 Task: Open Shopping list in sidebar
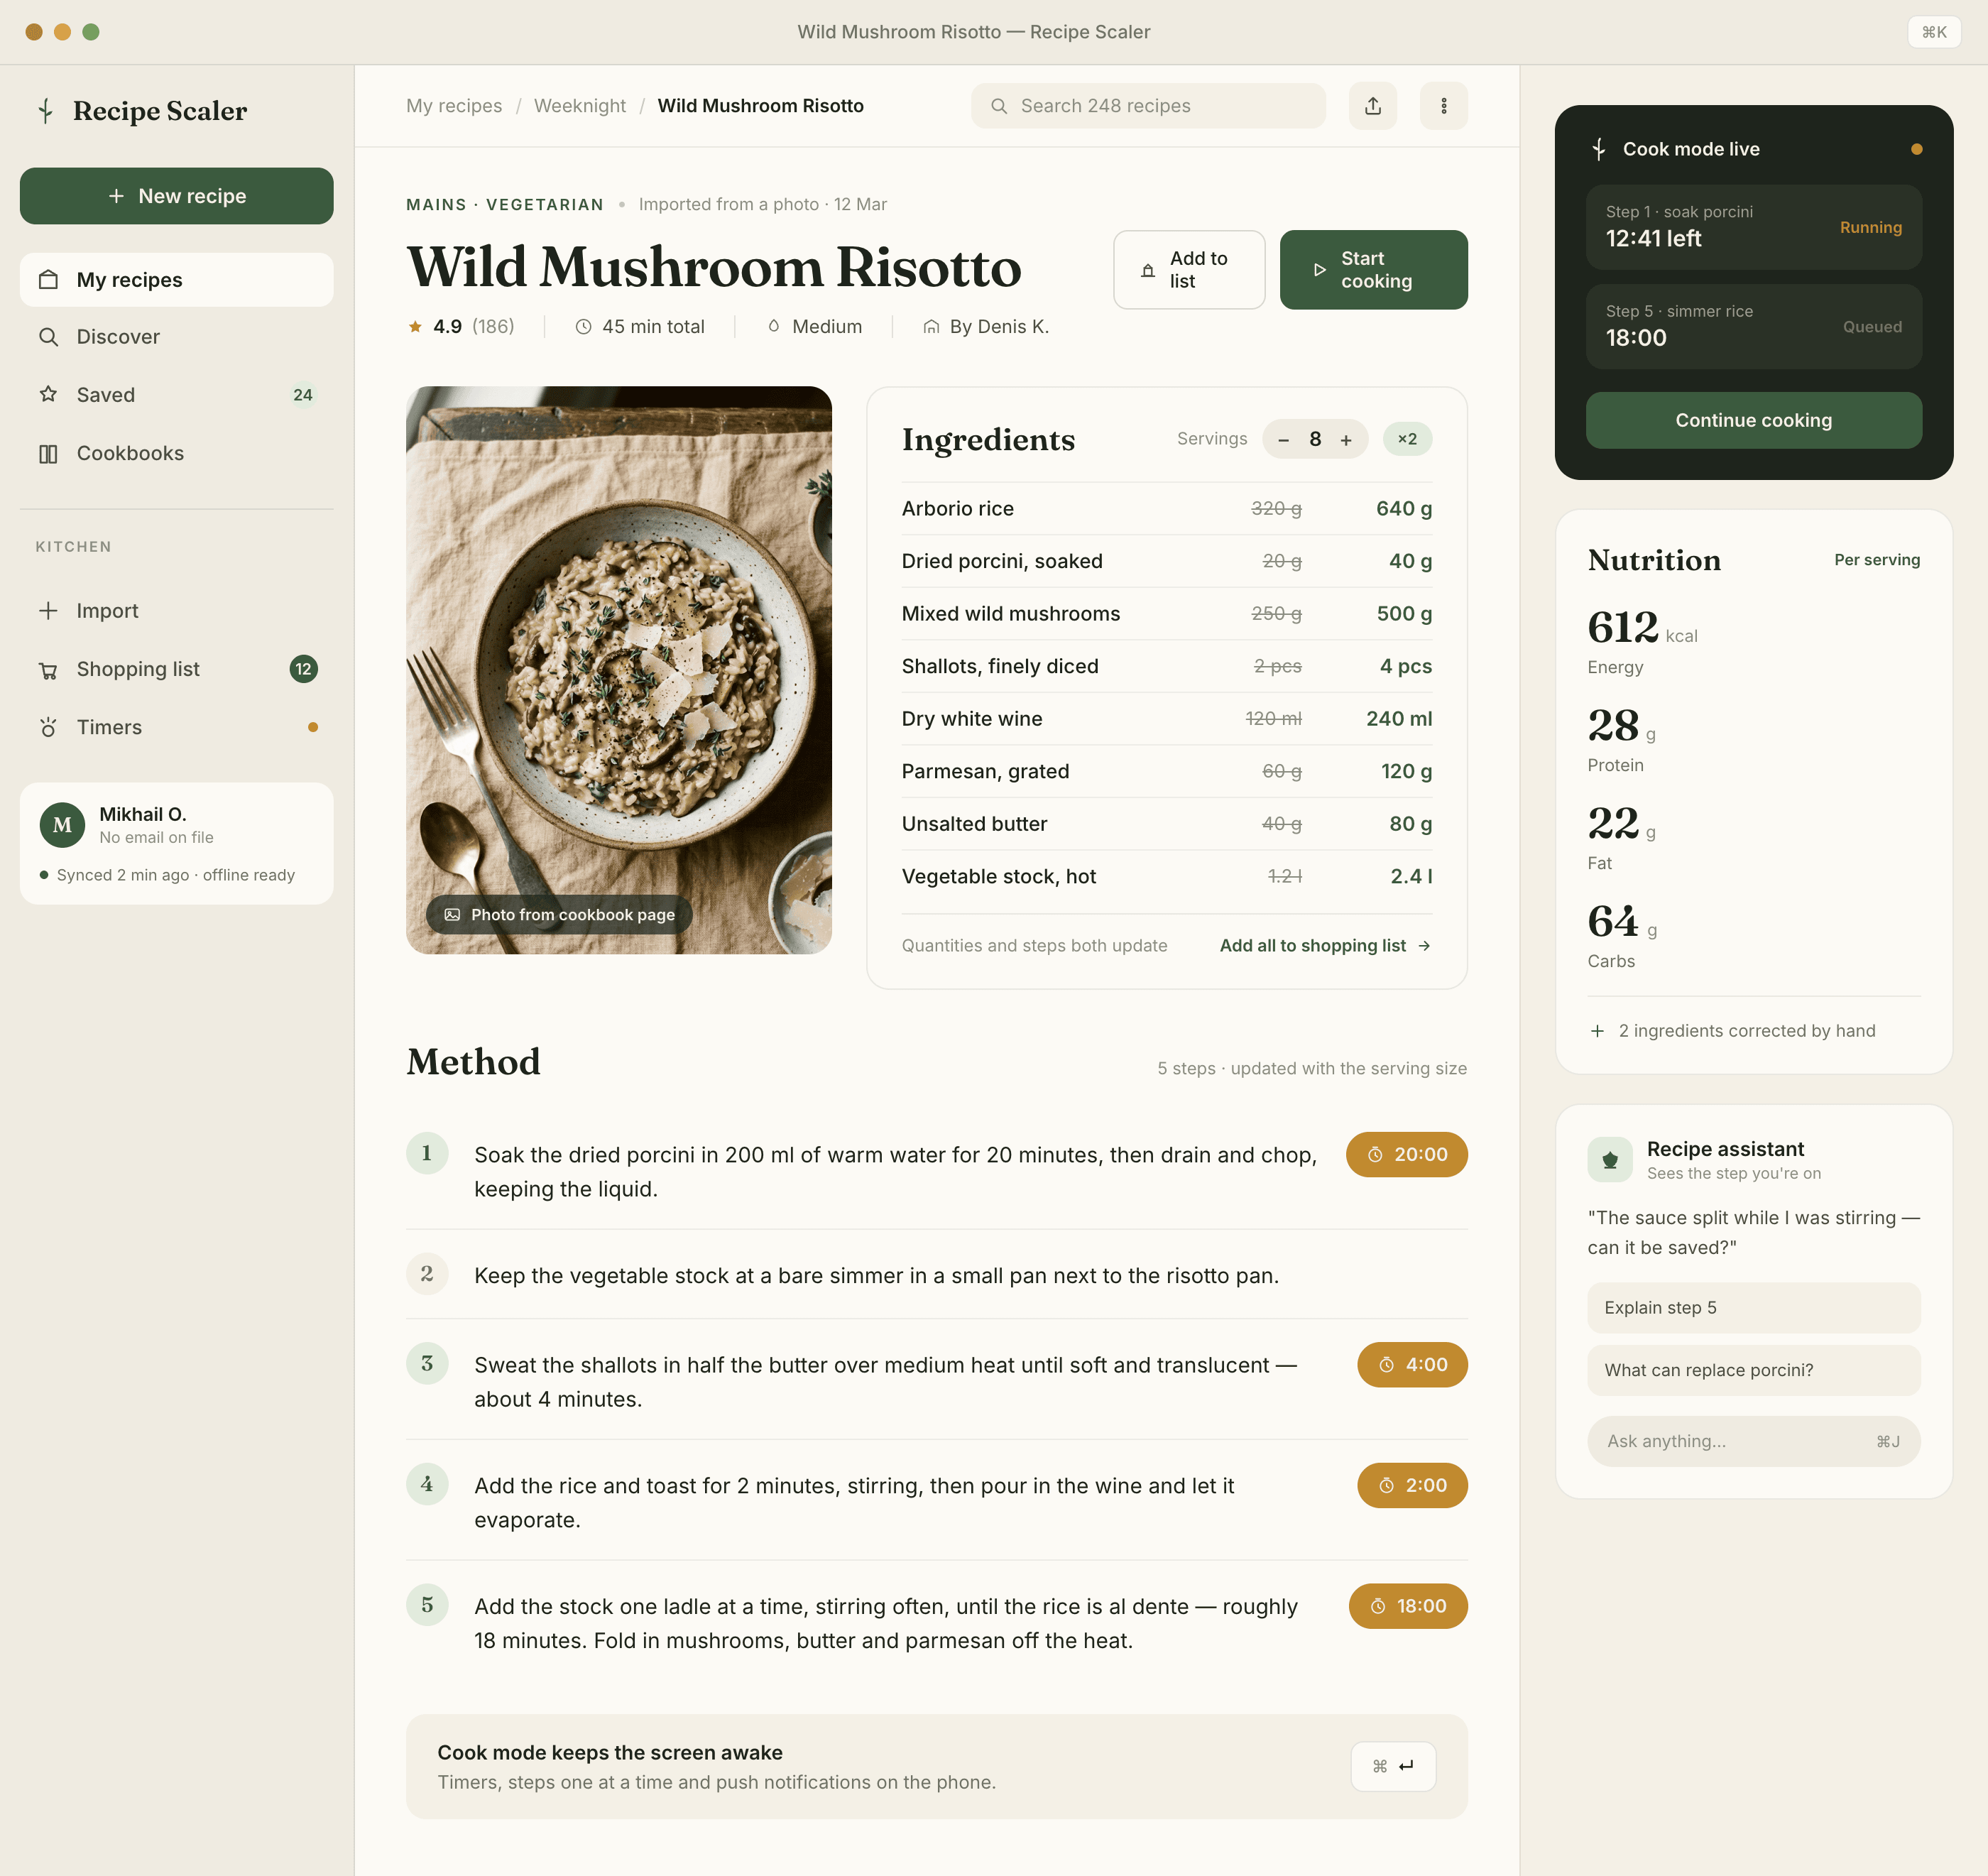(x=177, y=669)
